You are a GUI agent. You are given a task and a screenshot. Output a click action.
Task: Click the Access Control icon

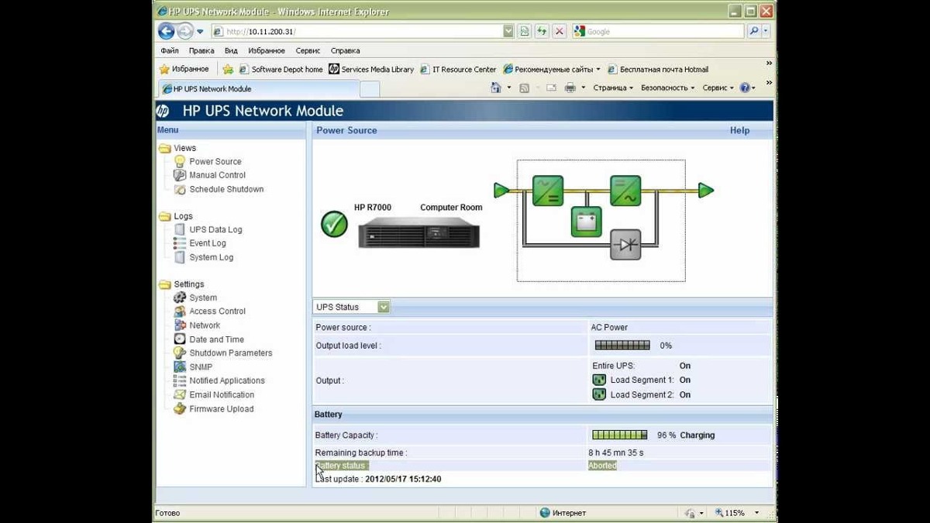180,311
